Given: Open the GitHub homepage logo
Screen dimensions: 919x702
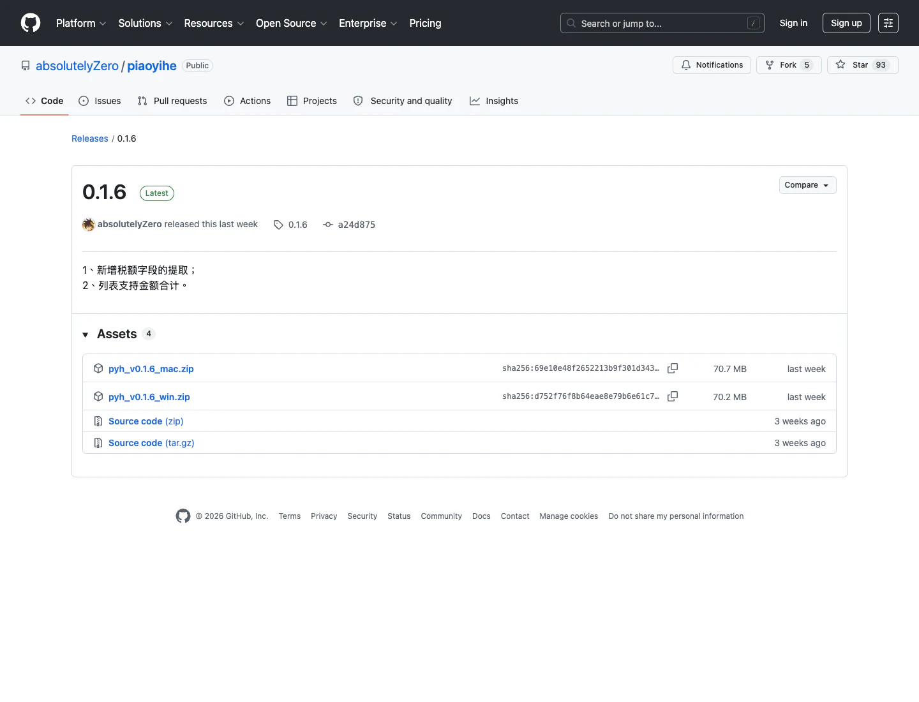Looking at the screenshot, I should coord(31,23).
